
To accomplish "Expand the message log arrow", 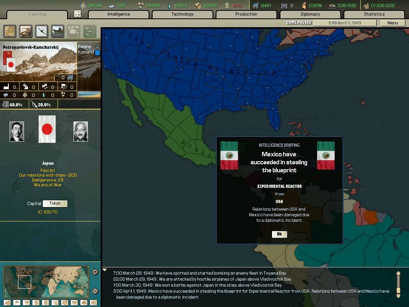I will pyautogui.click(x=105, y=270).
